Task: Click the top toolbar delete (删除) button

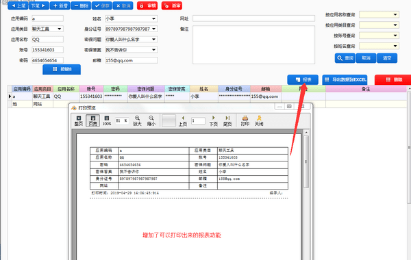Action: tap(81, 5)
